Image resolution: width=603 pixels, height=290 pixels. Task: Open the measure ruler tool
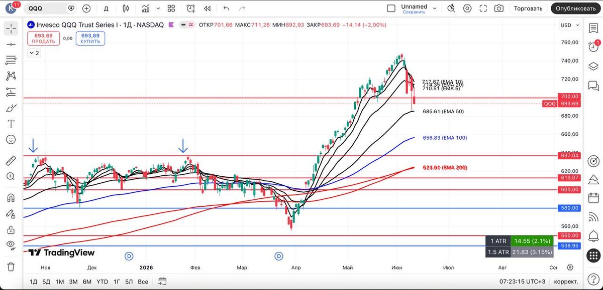tap(11, 161)
